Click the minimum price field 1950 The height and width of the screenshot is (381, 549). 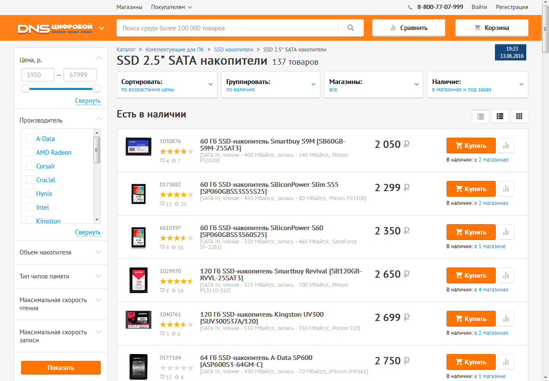[38, 75]
